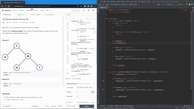Viewport: 194px width, 109px height.
Task: Click the maxDepth breadcrumb in navigation bar
Action: click(133, 5)
